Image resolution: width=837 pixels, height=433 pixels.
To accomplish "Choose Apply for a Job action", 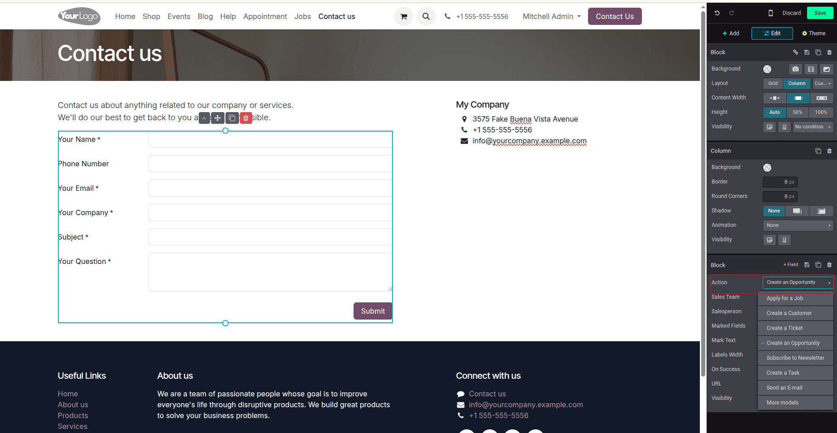I will (x=795, y=298).
